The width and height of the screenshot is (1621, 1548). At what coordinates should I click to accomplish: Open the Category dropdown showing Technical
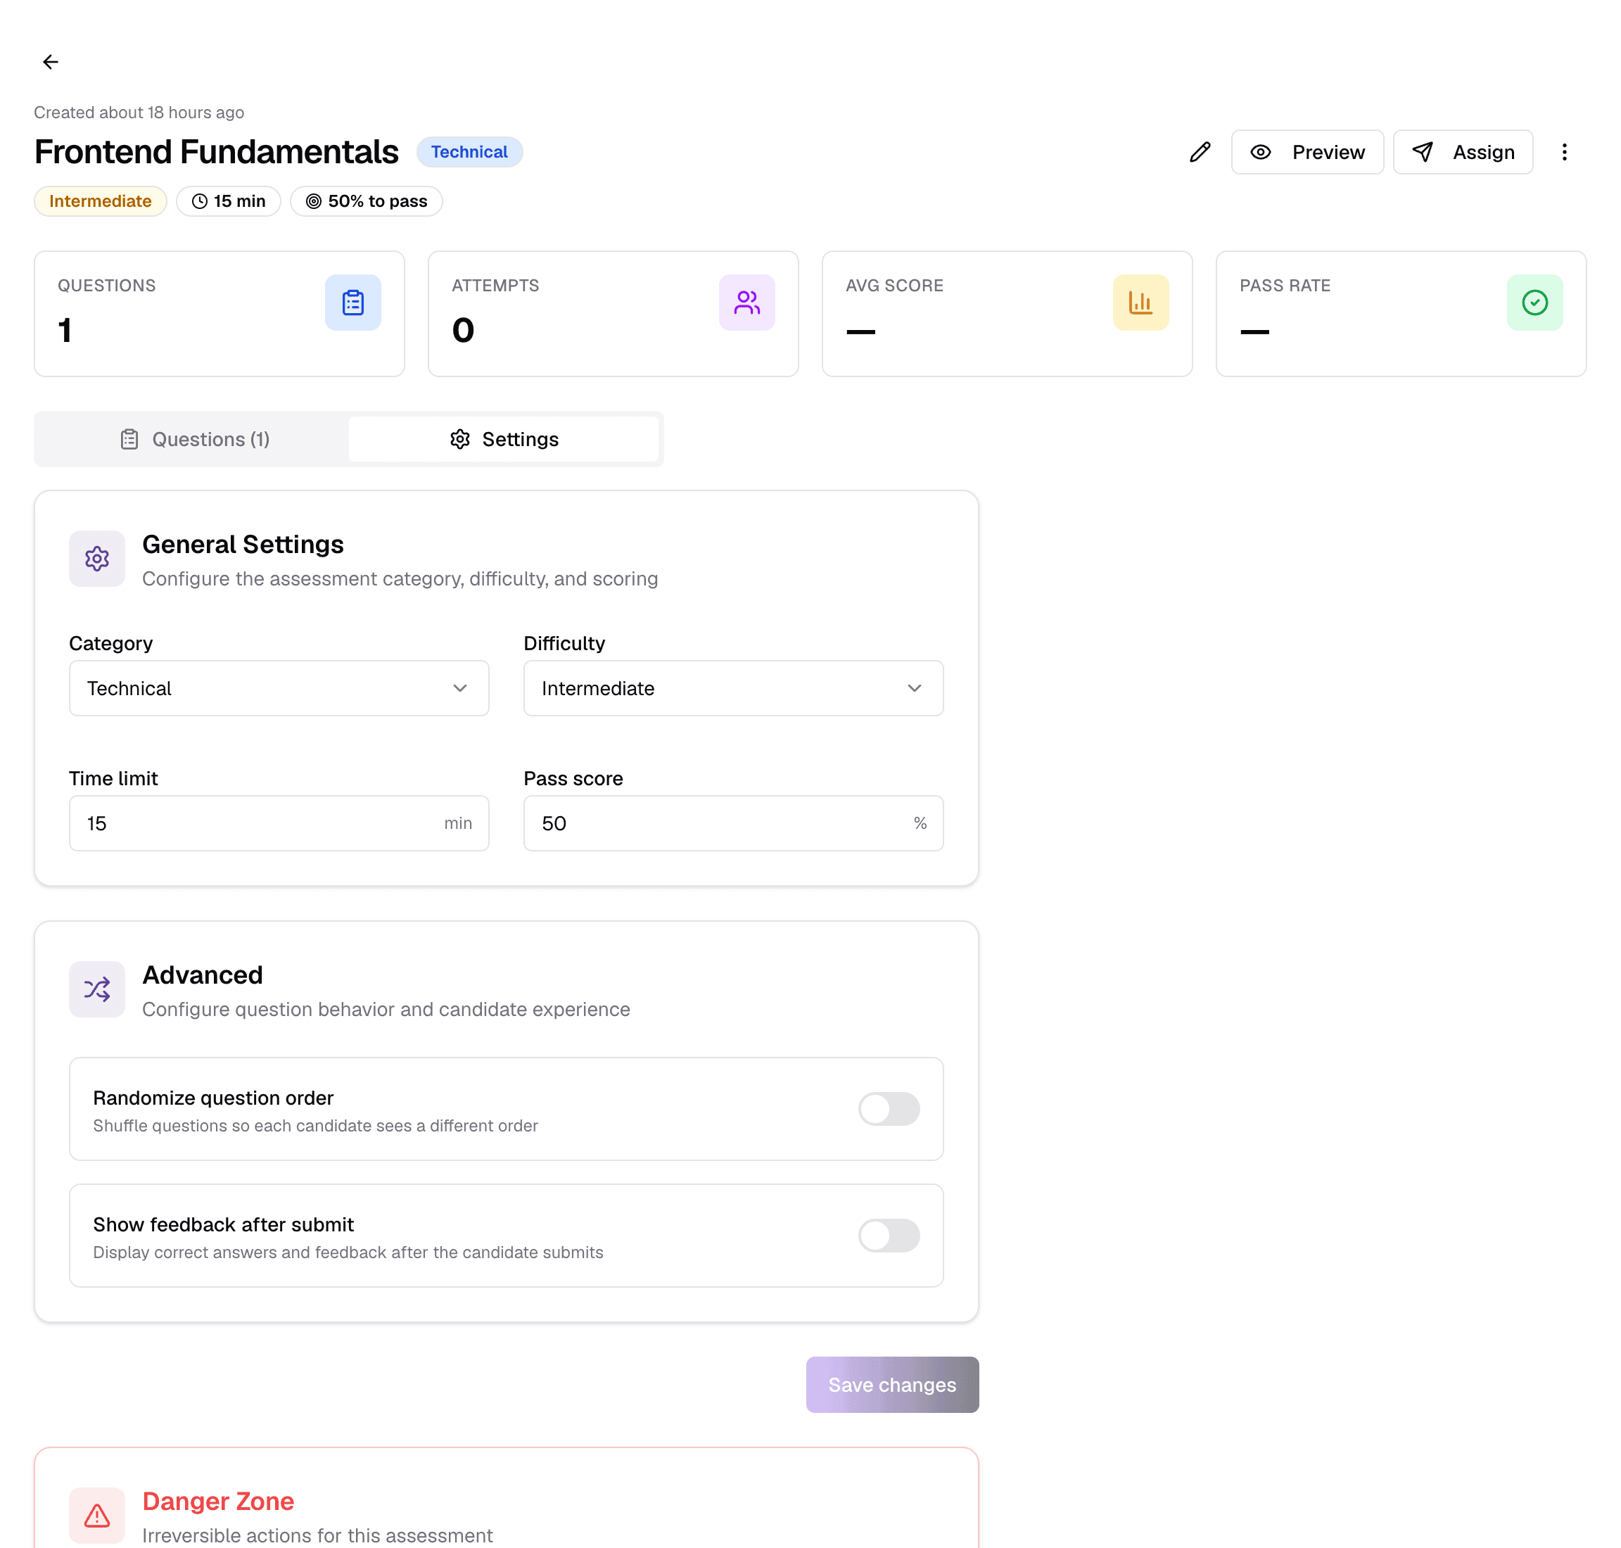(279, 688)
